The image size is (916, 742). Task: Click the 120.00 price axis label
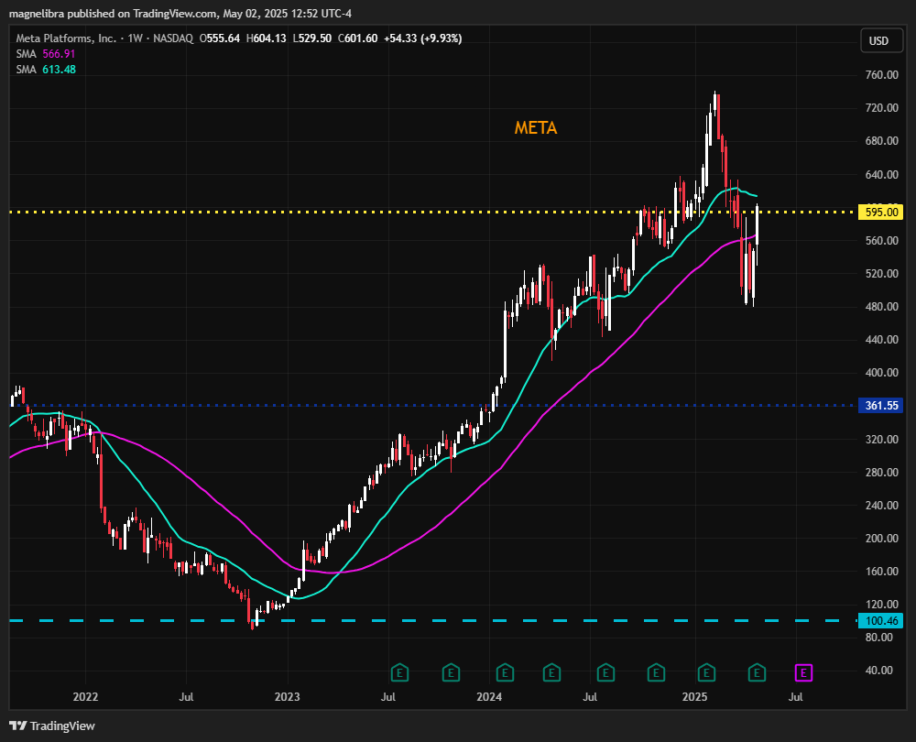(x=881, y=604)
